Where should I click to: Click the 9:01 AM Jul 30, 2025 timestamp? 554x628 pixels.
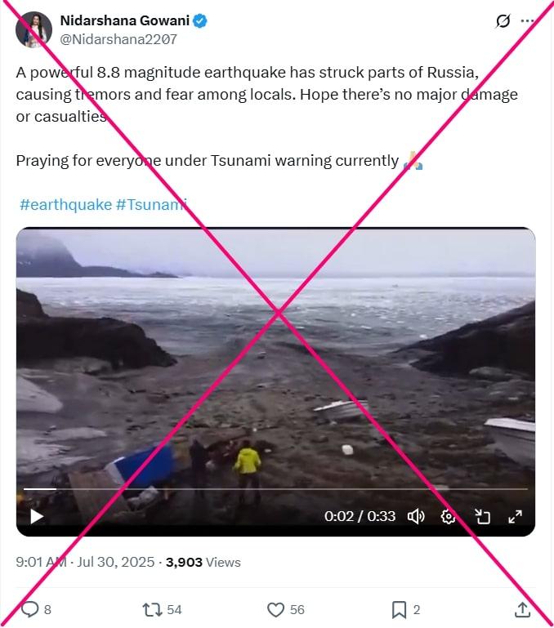[85, 562]
